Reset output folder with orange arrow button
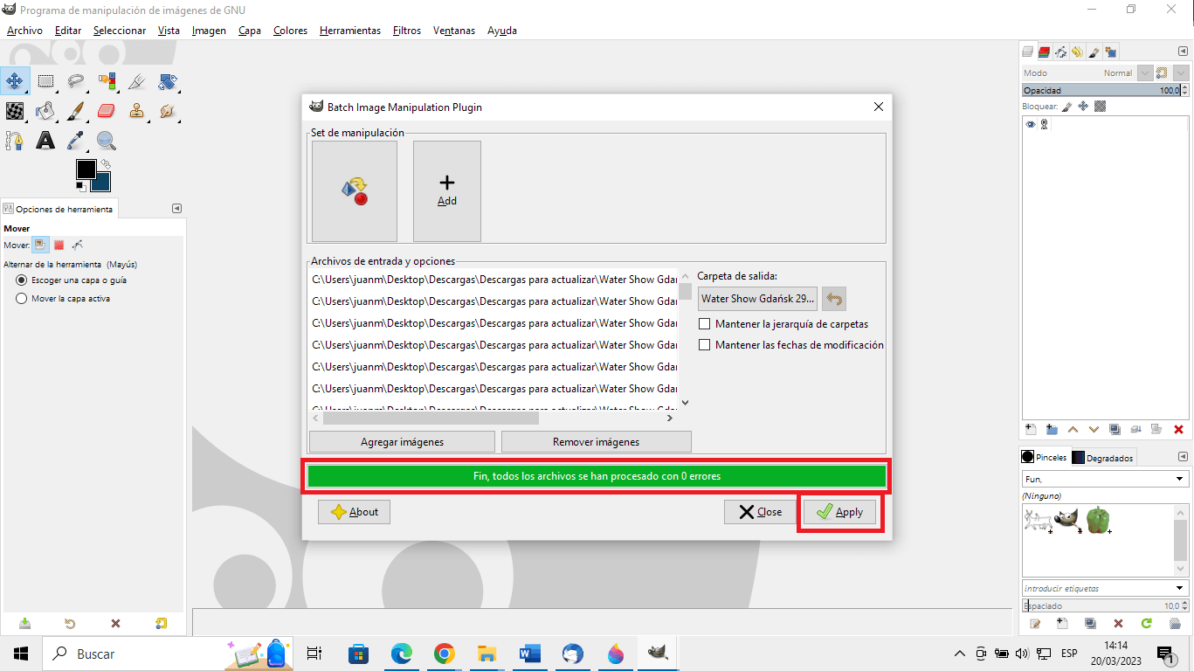The height and width of the screenshot is (671, 1194). pyautogui.click(x=834, y=299)
